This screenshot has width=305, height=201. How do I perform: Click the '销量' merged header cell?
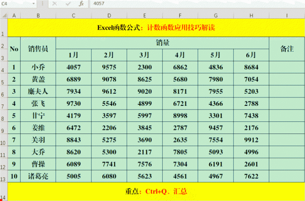162,43
